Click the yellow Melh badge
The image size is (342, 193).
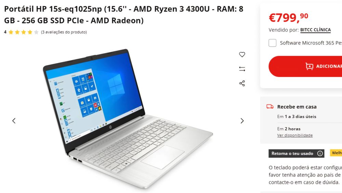(x=336, y=153)
